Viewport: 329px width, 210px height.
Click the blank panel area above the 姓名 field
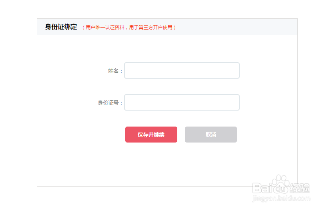point(168,48)
